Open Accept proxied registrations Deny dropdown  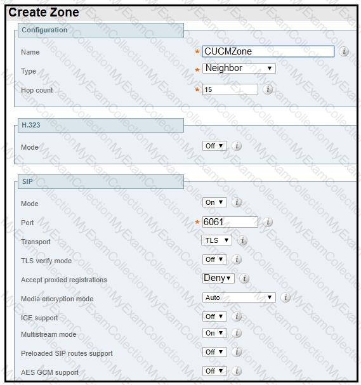(218, 278)
